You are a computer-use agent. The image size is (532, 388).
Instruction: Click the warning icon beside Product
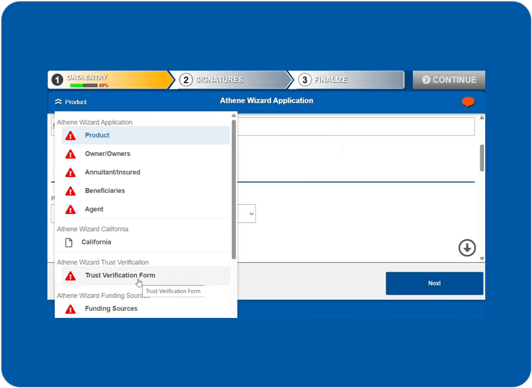coord(70,136)
